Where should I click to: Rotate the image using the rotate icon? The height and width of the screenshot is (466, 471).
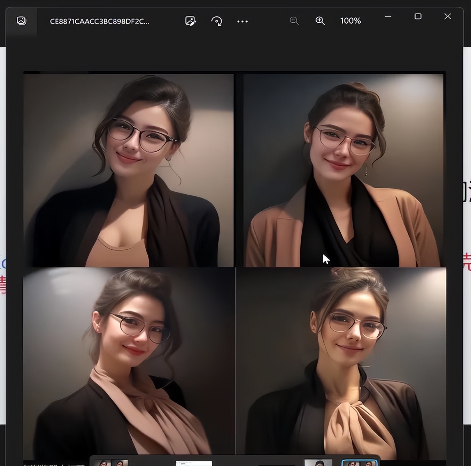click(x=217, y=21)
